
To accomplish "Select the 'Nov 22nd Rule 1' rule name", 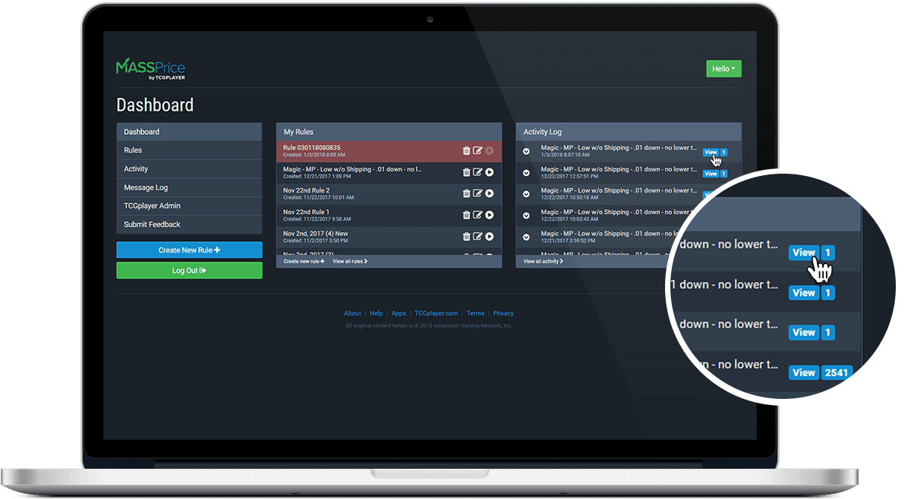I will click(307, 212).
